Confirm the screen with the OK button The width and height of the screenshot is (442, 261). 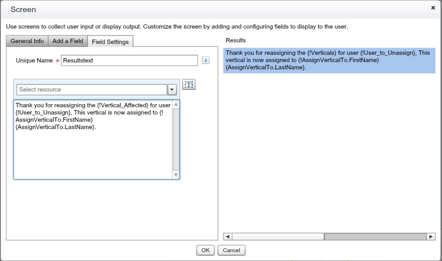point(205,250)
